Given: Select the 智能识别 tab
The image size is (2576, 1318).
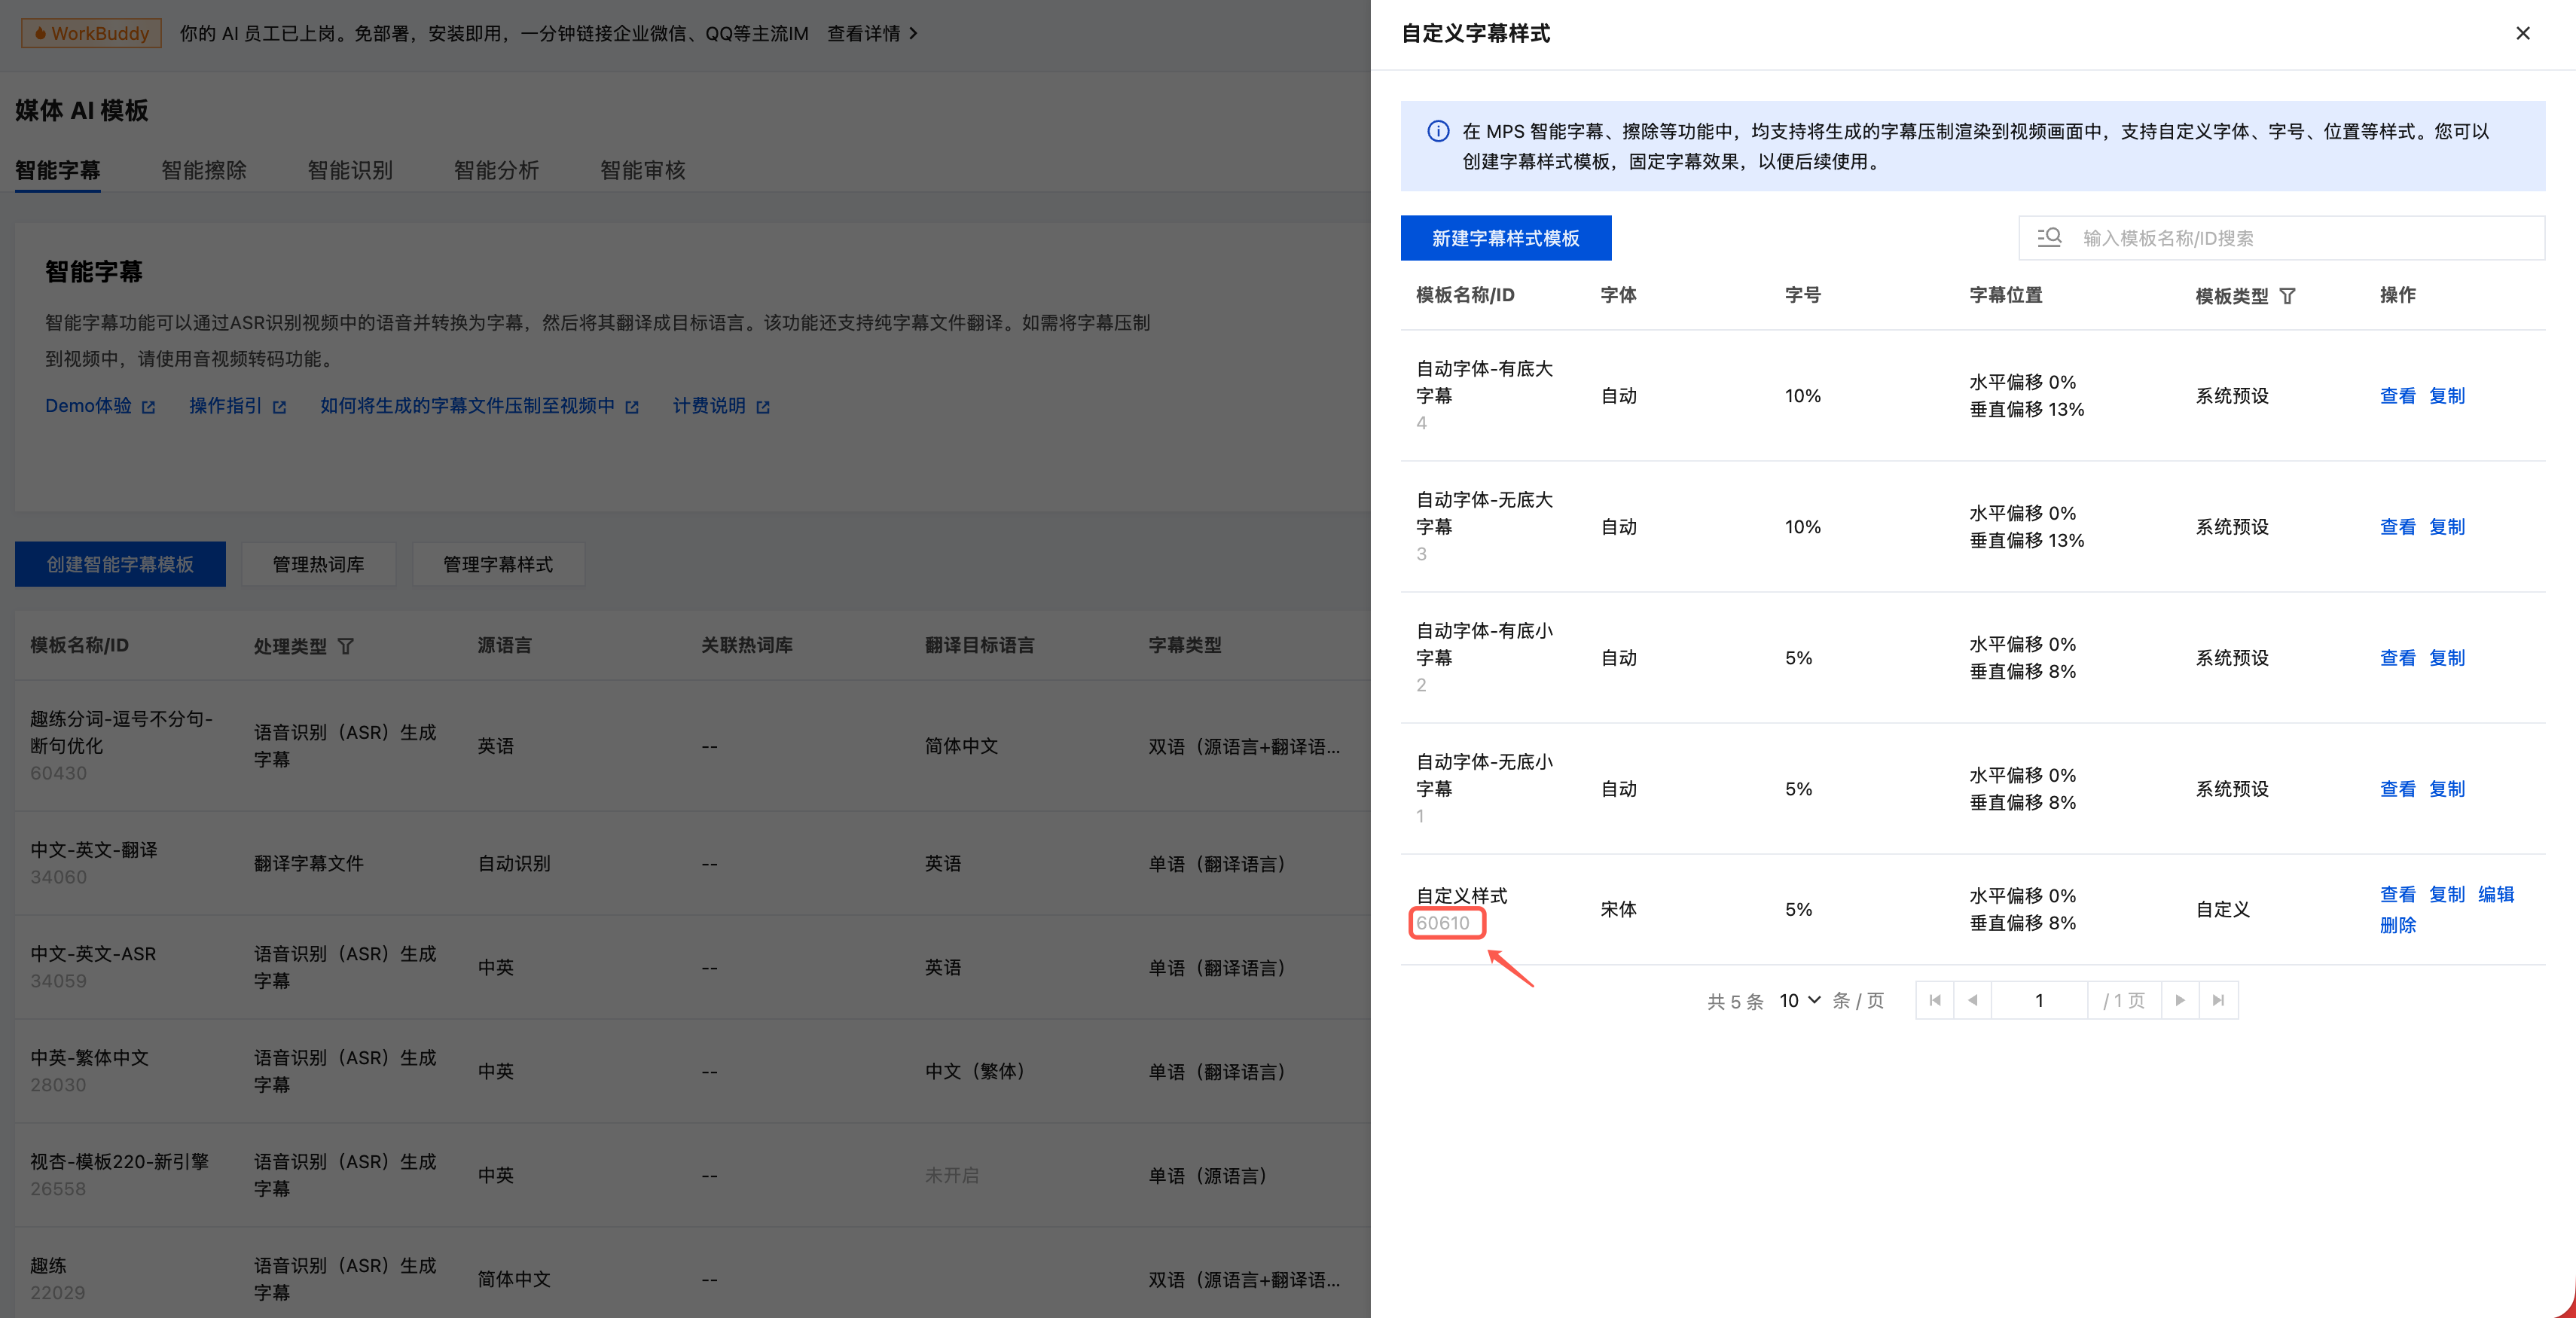Looking at the screenshot, I should (x=350, y=170).
